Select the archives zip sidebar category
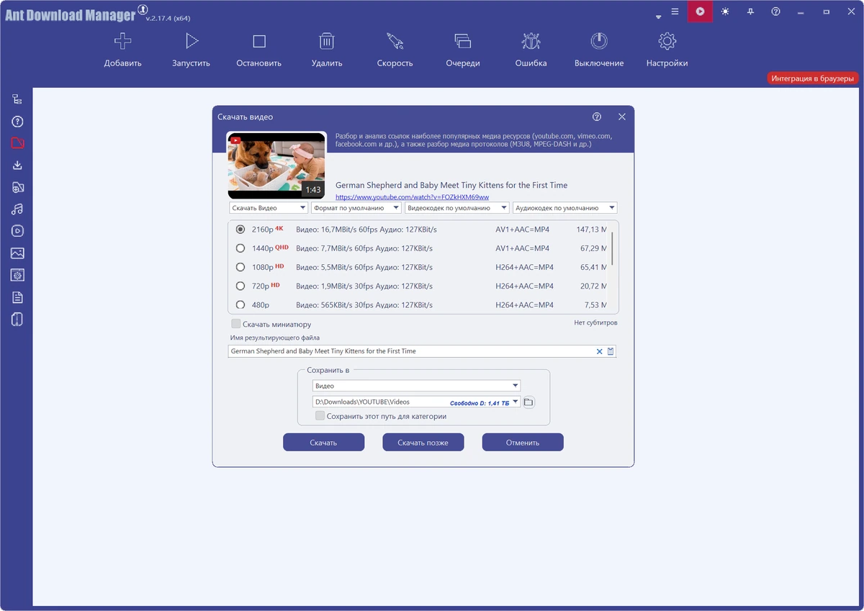The height and width of the screenshot is (611, 864). (x=17, y=319)
